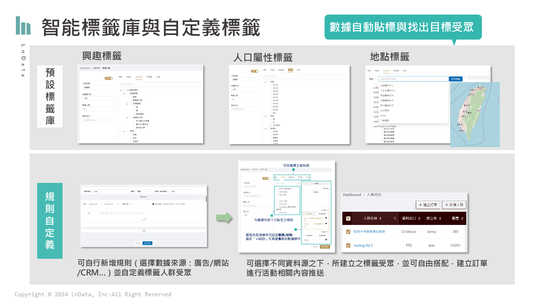Click the location tag search field
This screenshot has width=534, height=300.
413,79
